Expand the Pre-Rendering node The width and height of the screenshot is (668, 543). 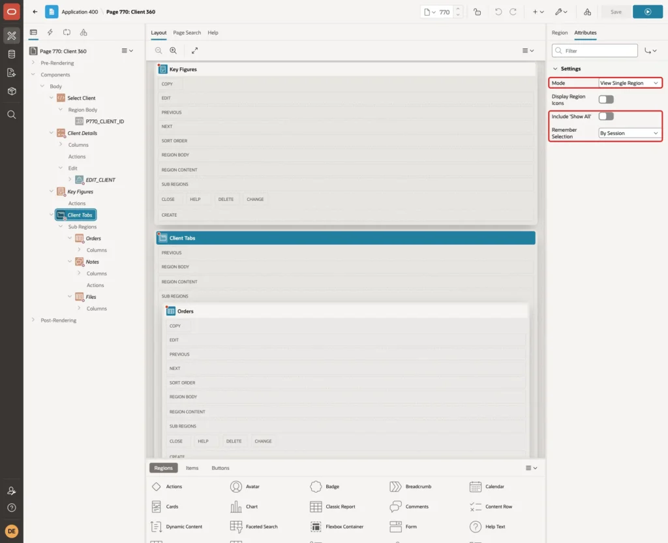tap(33, 63)
